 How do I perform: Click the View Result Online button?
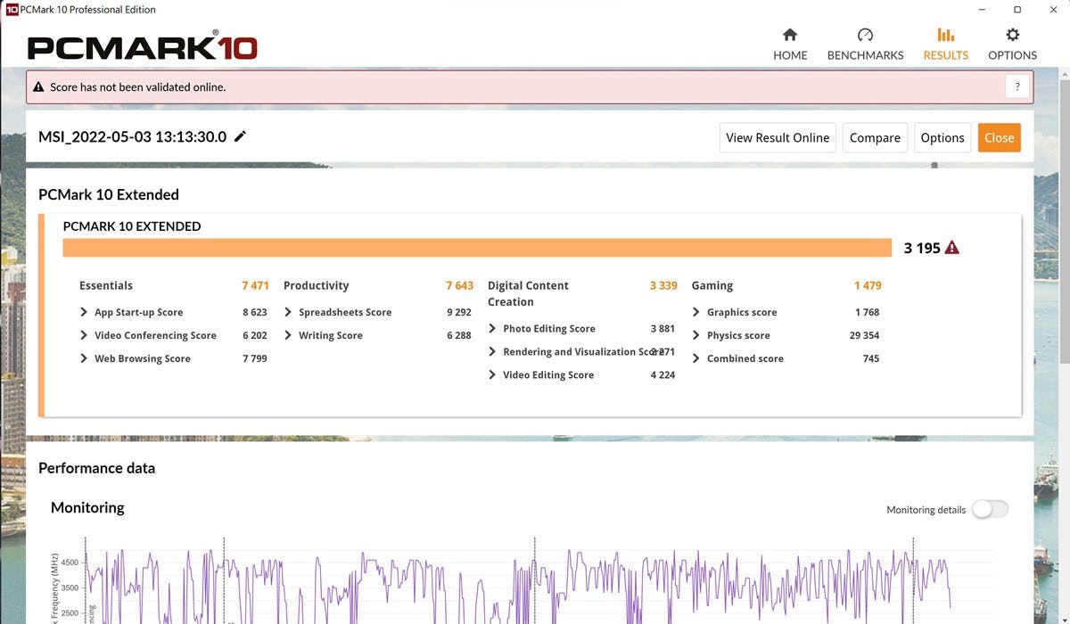777,137
